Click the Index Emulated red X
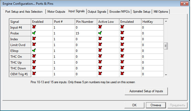 [x=122, y=39]
